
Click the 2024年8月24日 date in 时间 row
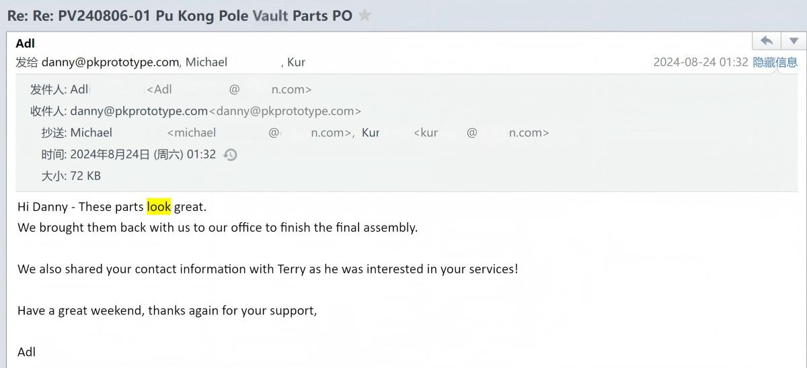click(x=110, y=154)
